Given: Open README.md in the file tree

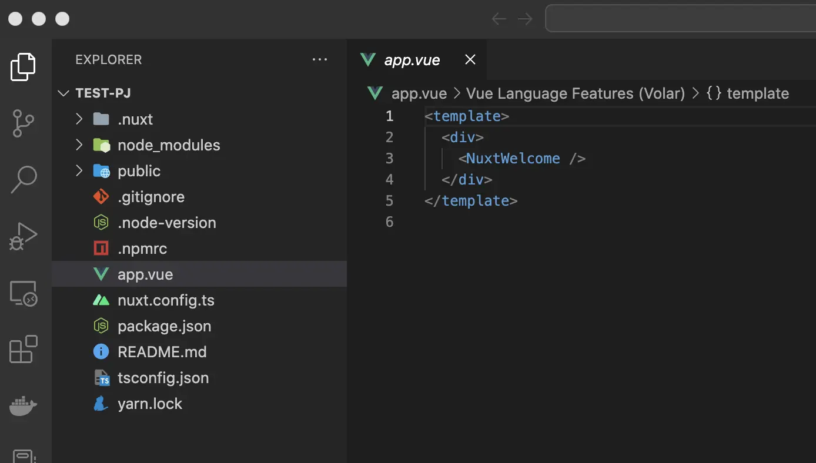Looking at the screenshot, I should [199, 352].
